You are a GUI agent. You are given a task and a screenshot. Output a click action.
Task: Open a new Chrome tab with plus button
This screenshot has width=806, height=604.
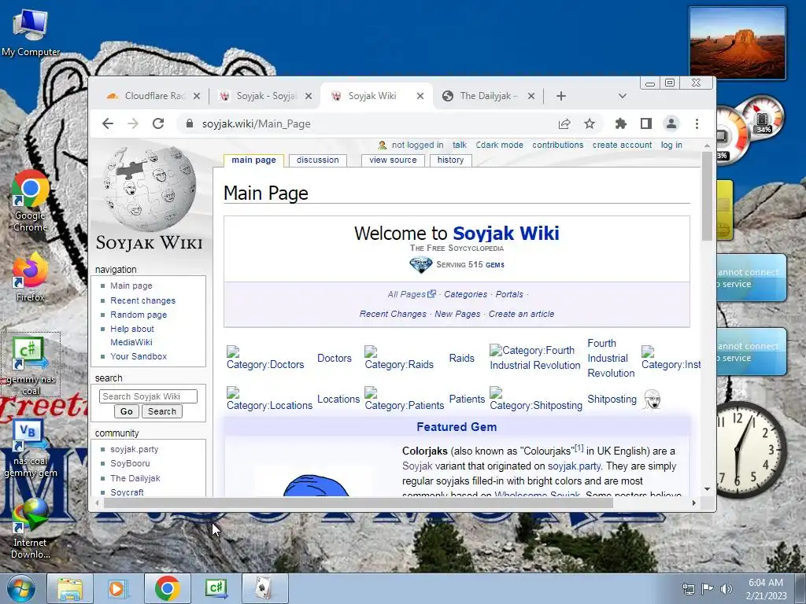coord(560,96)
